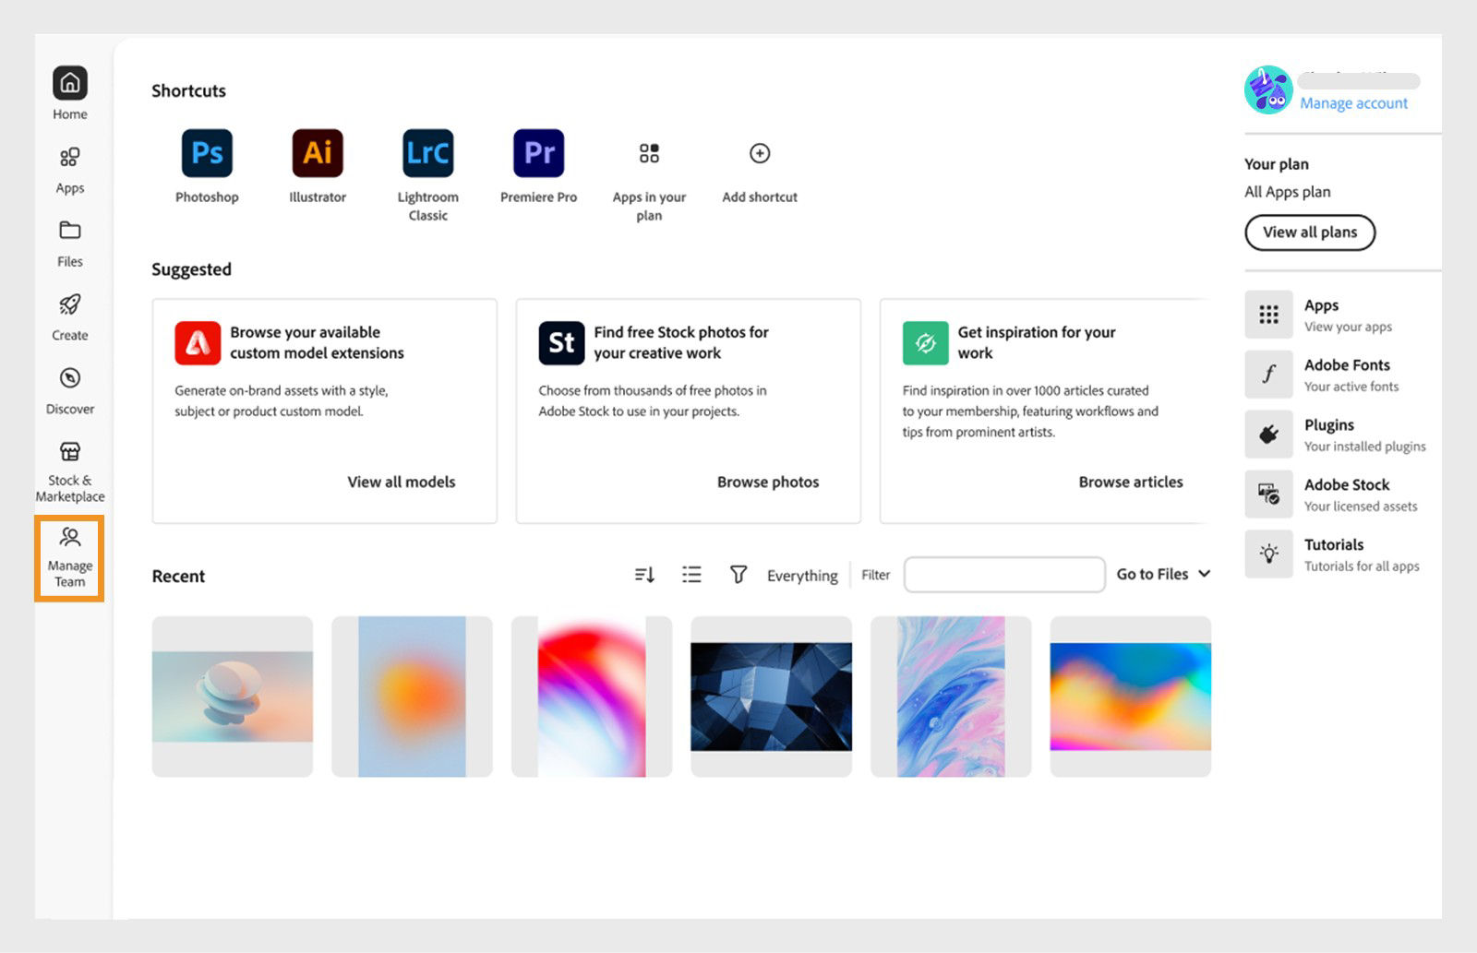This screenshot has height=953, width=1477.
Task: Click the sort order icon in Recent
Action: coord(644,575)
